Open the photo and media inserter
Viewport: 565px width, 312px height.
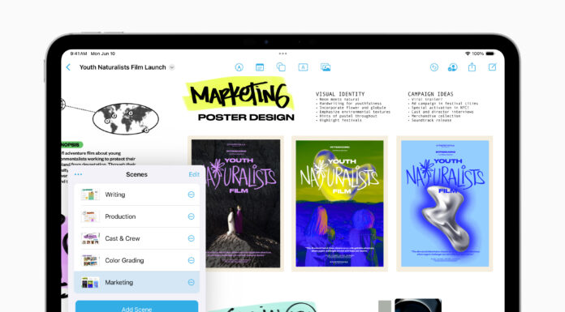(326, 67)
